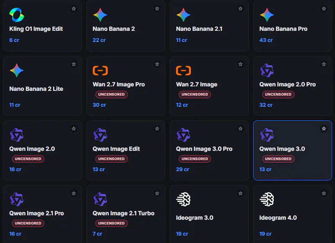Click UNCENSORED badge on Qwen Image Edit

coord(111,159)
